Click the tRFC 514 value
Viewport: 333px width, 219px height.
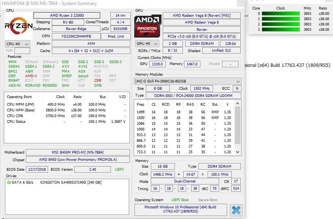coord(236,189)
